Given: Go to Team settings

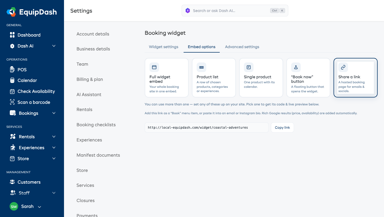Looking at the screenshot, I should 82,64.
